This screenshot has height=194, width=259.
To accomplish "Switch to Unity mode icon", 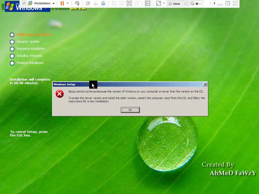I will pyautogui.click(x=137, y=3).
